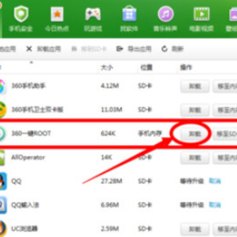Open the 音乐铃声 music note icon
The width and height of the screenshot is (237, 237).
[x=165, y=14]
